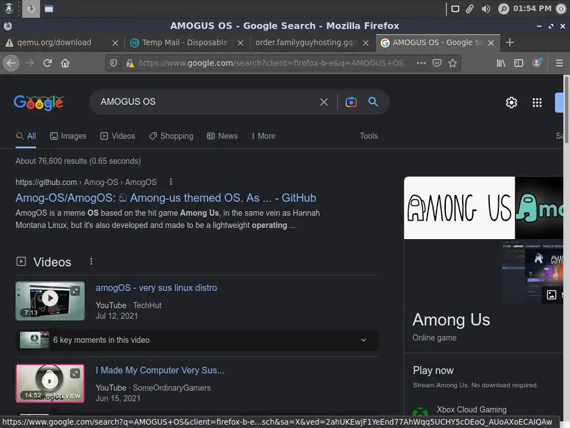Image resolution: width=570 pixels, height=428 pixels.
Task: Search by image with camera icon
Action: click(x=351, y=103)
